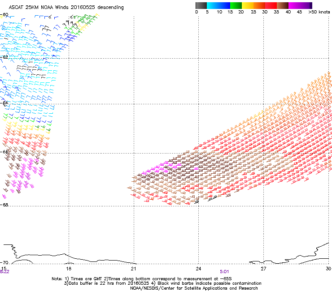This screenshot has width=332, height=291.
Task: Click the "-68" latitude axis label
Action: 4,205
